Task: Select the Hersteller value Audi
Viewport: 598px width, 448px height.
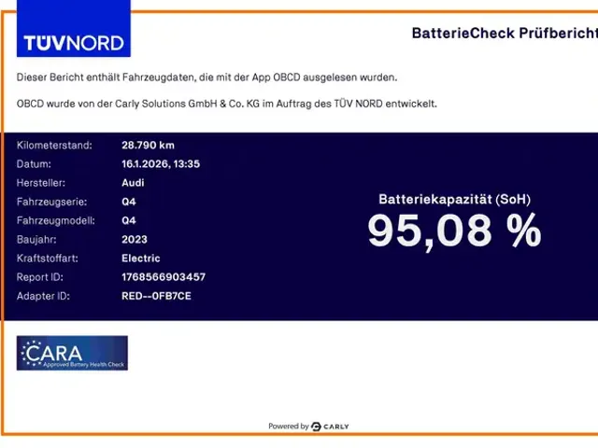Action: click(x=133, y=183)
